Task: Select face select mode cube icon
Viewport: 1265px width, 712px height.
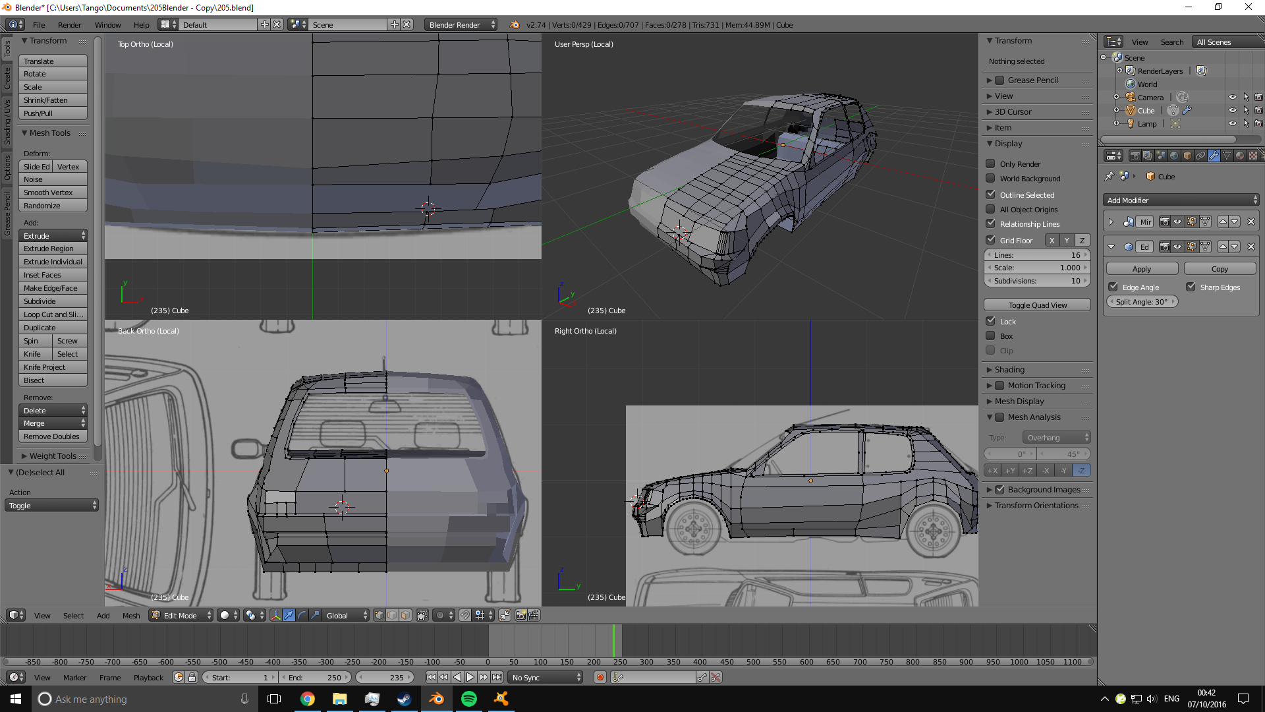Action: [x=405, y=615]
